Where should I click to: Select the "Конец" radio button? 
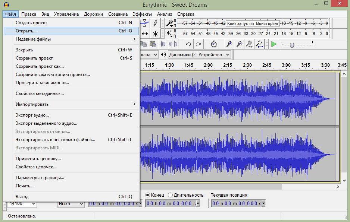148,195
